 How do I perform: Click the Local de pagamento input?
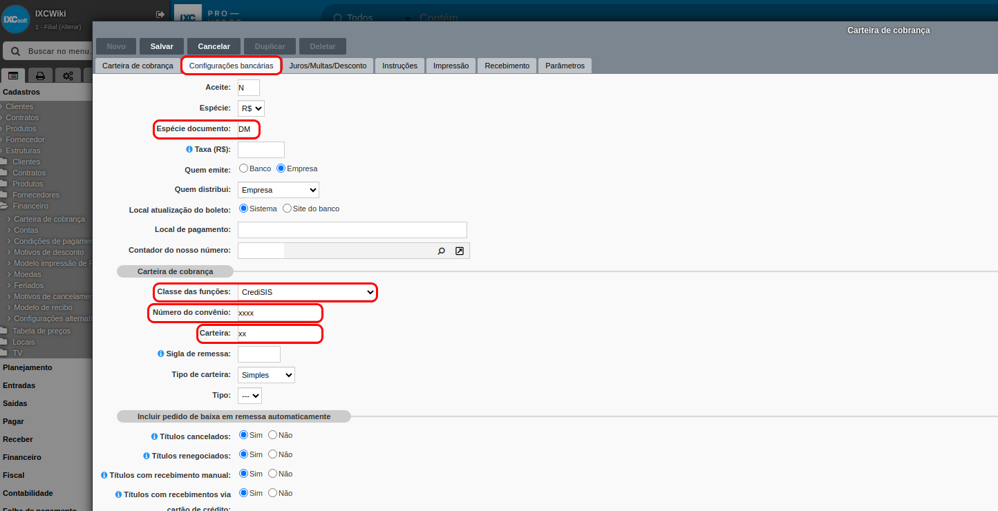point(352,230)
